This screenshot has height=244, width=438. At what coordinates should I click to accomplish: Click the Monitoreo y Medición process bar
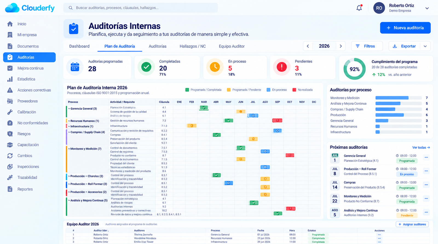(x=398, y=98)
